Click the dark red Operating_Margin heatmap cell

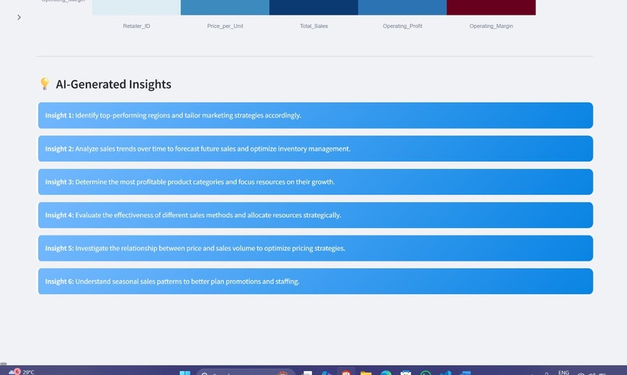491,7
